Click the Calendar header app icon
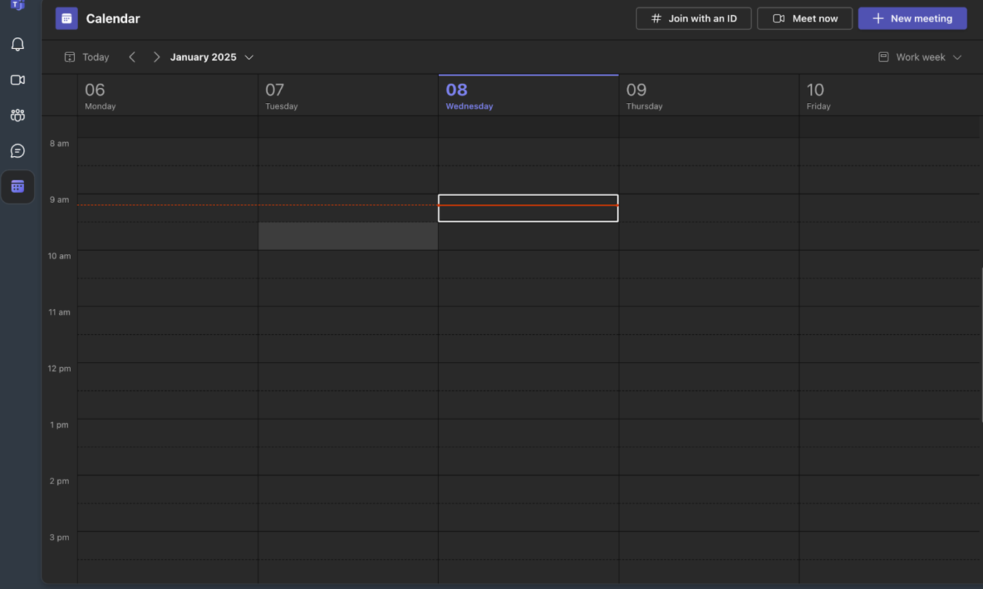The image size is (983, 589). click(67, 19)
